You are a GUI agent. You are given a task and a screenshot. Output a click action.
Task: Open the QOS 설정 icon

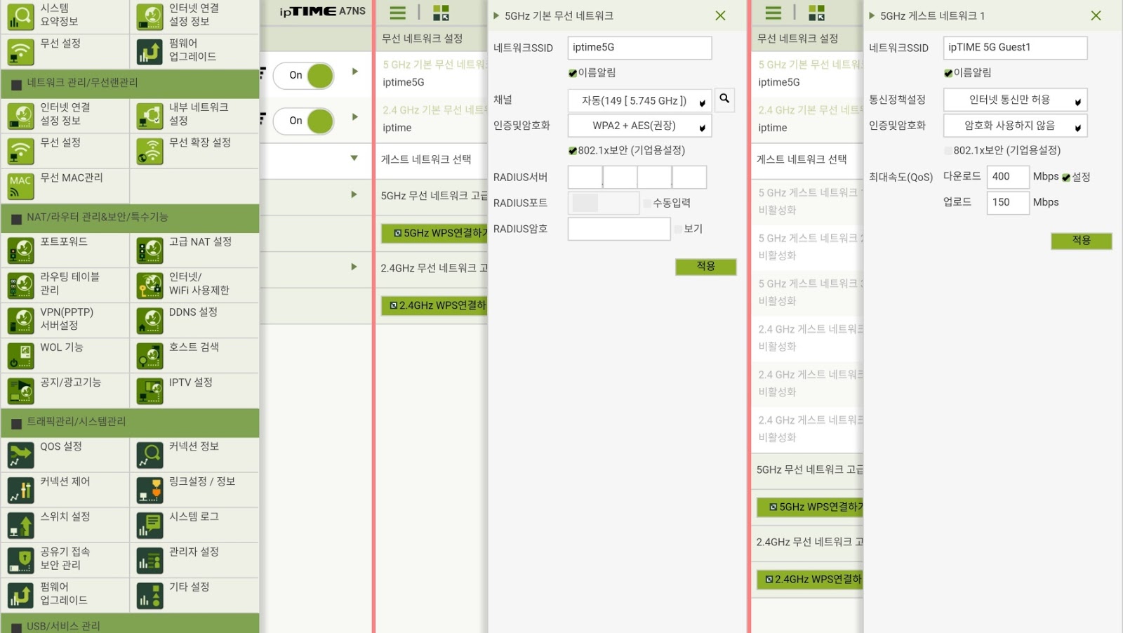coord(21,455)
